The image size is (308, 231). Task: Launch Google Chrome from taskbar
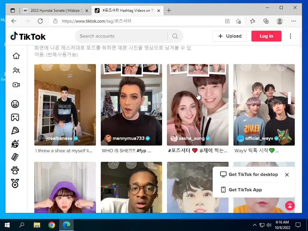pos(52,225)
